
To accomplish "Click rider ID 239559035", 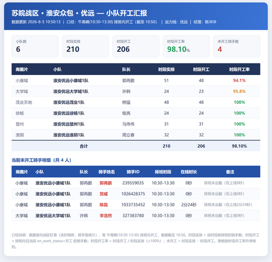I will point(133,183).
